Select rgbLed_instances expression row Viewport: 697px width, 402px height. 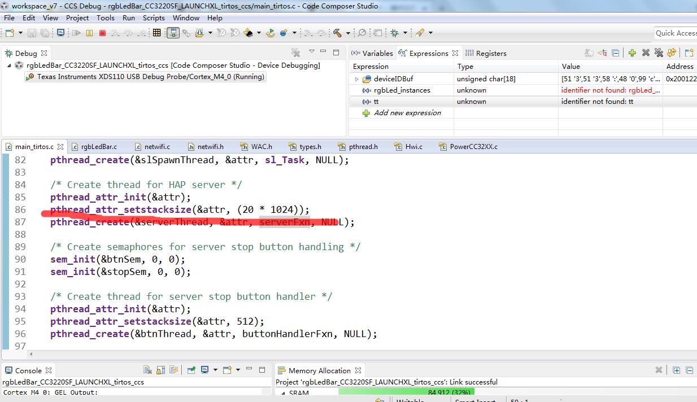tap(524, 90)
